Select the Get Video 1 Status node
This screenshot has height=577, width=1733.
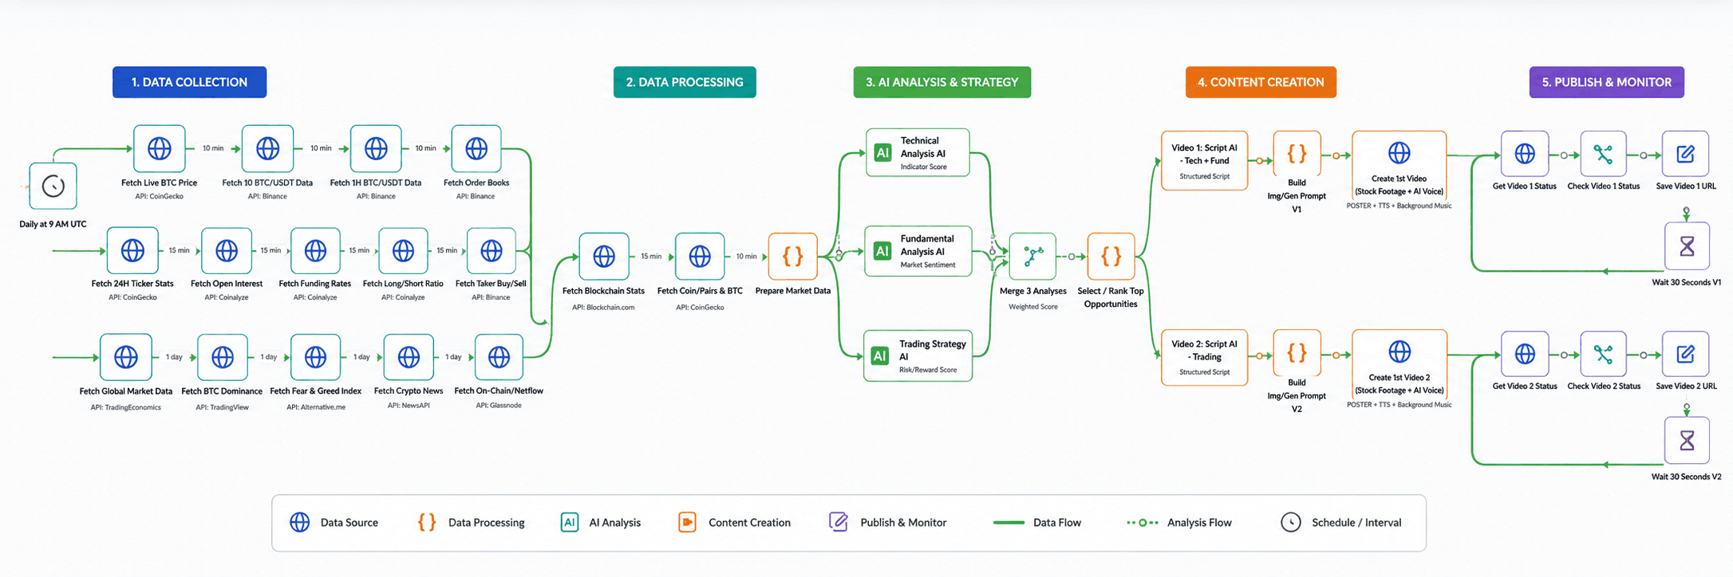[x=1525, y=154]
